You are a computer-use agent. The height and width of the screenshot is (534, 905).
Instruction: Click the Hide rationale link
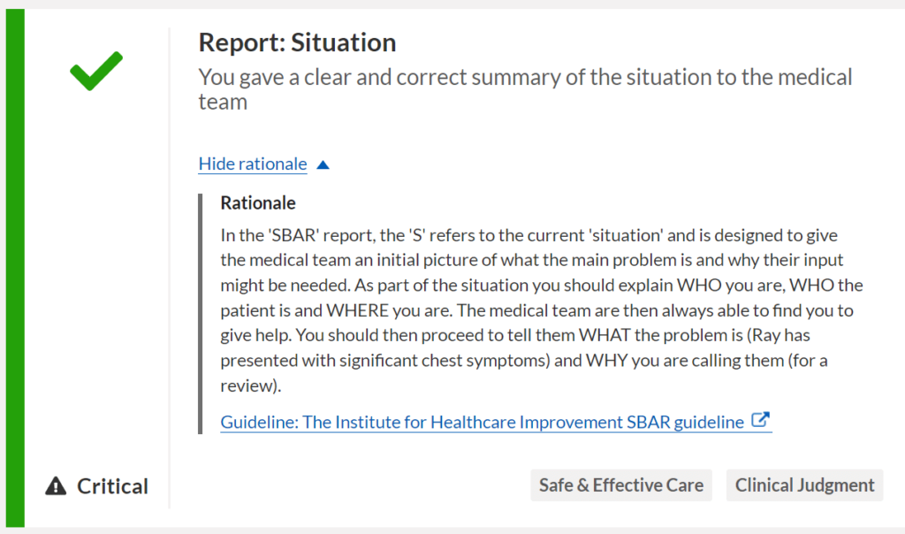pyautogui.click(x=253, y=164)
